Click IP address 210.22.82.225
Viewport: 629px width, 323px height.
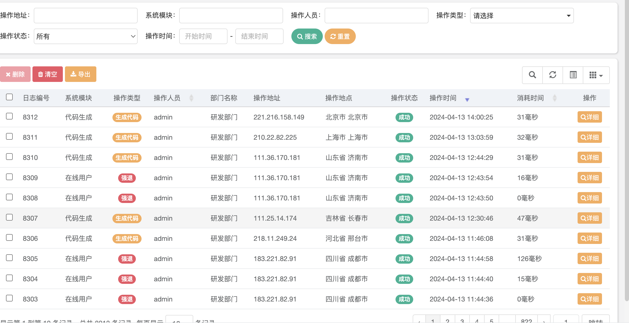(x=275, y=137)
